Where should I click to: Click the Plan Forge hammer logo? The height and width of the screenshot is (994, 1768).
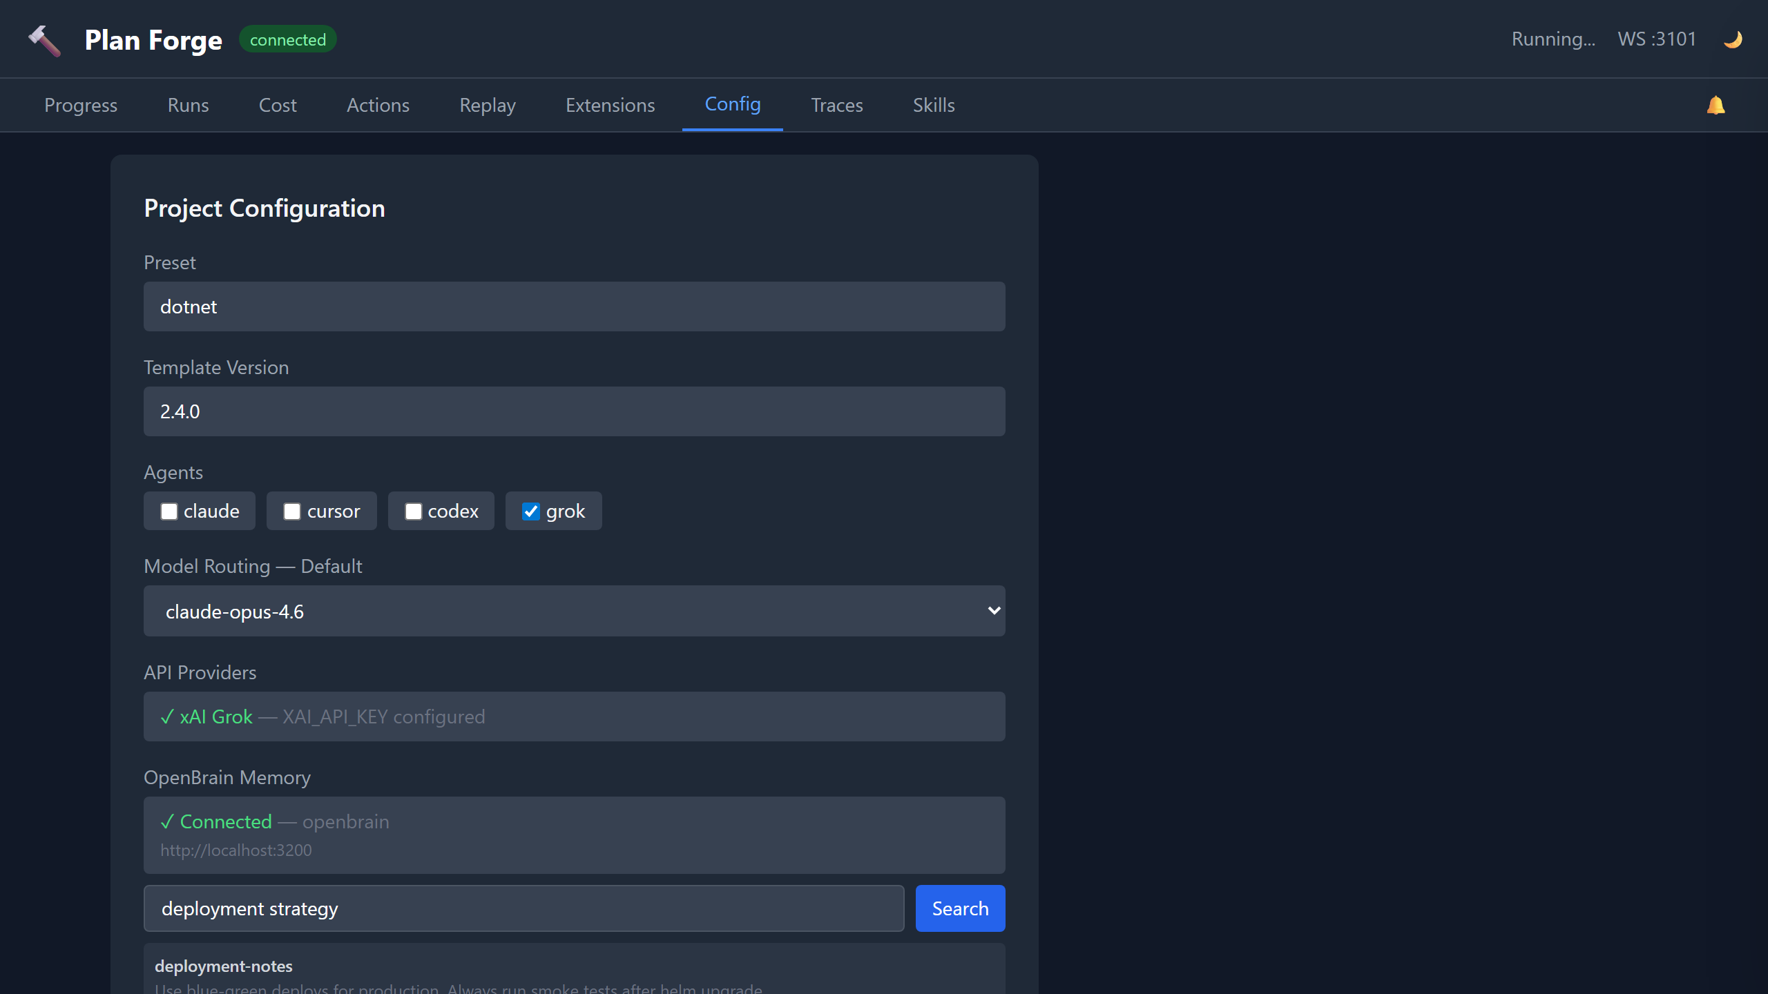(44, 39)
